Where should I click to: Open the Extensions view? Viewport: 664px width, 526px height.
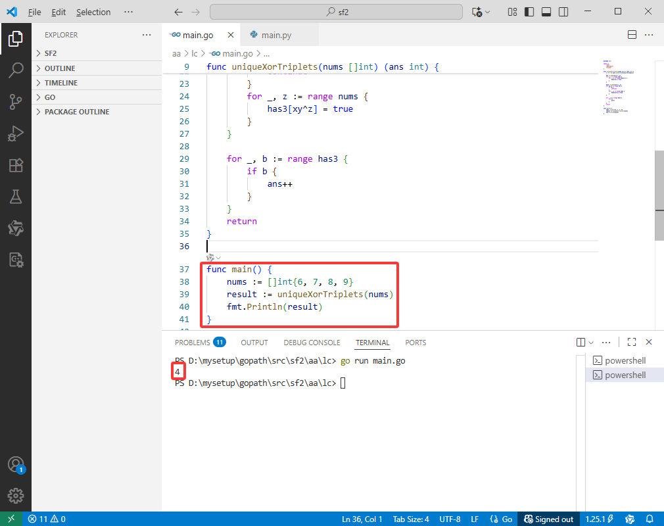coord(16,165)
